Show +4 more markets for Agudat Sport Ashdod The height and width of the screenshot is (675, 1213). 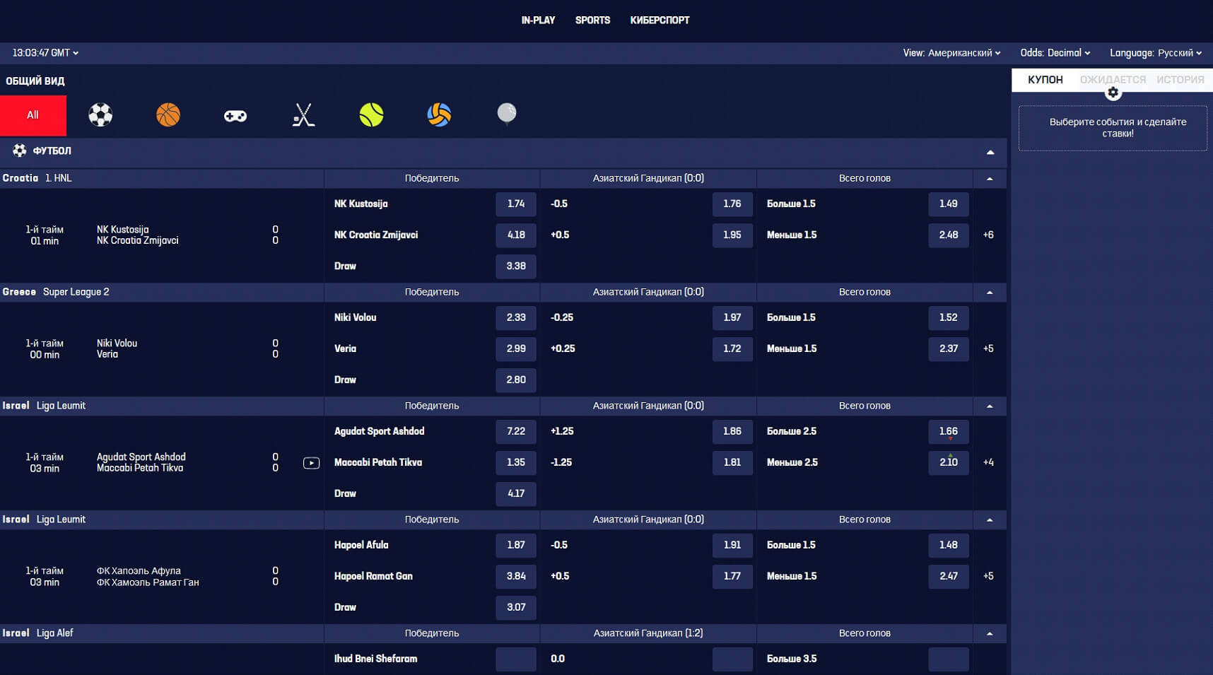click(988, 463)
